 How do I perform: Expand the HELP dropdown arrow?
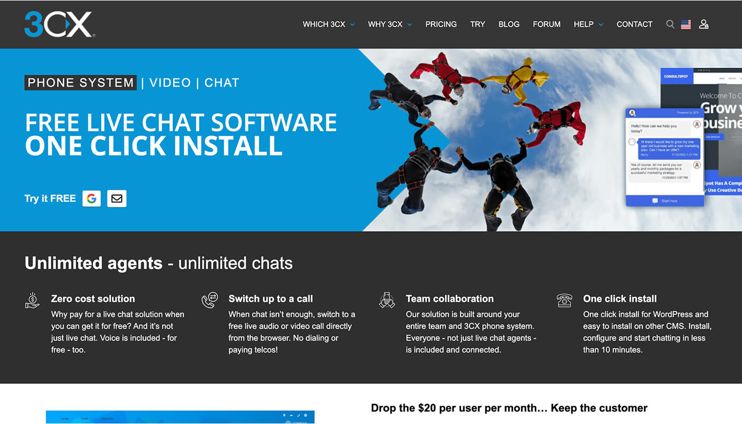coord(601,25)
